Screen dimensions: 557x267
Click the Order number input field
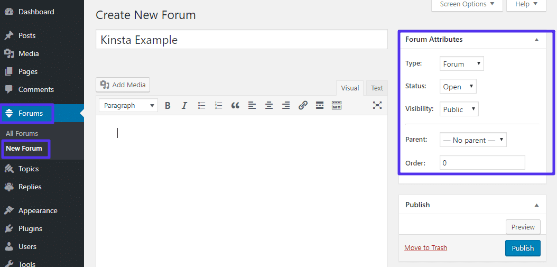click(x=482, y=163)
